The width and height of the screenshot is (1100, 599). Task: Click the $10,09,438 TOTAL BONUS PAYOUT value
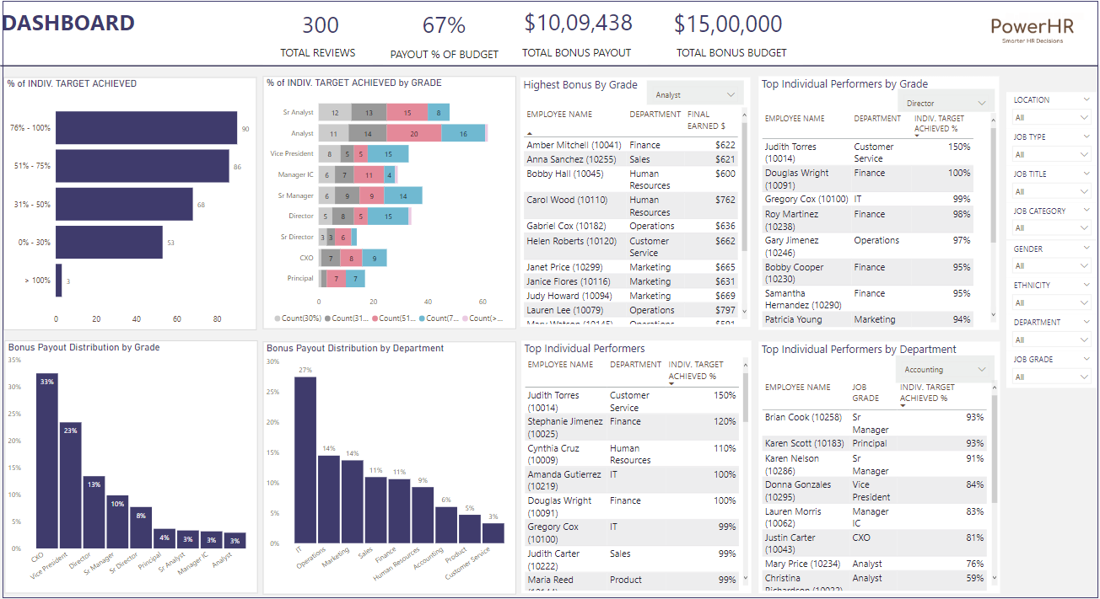(578, 24)
